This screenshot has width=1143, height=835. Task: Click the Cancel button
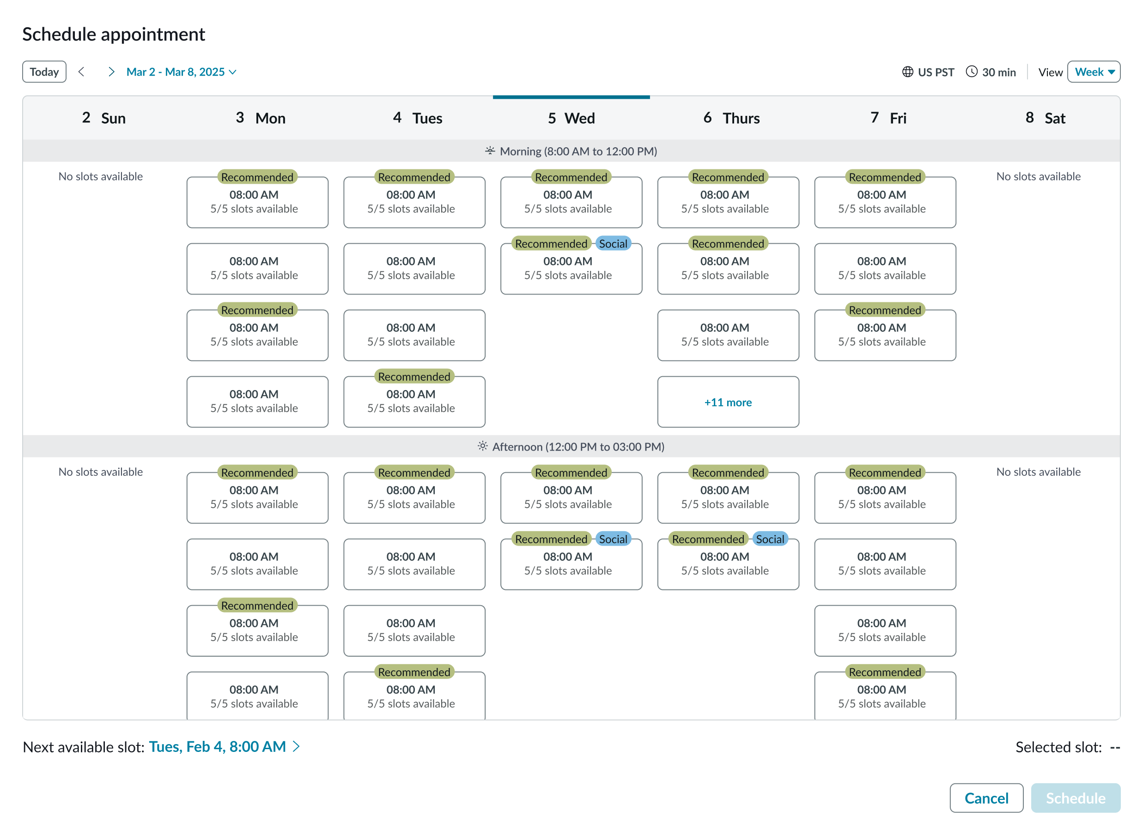(986, 798)
